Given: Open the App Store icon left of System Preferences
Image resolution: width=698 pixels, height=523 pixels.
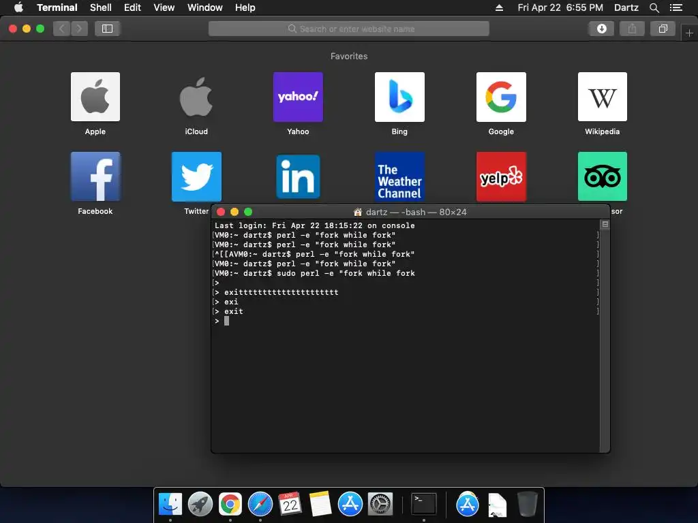Looking at the screenshot, I should tap(350, 505).
